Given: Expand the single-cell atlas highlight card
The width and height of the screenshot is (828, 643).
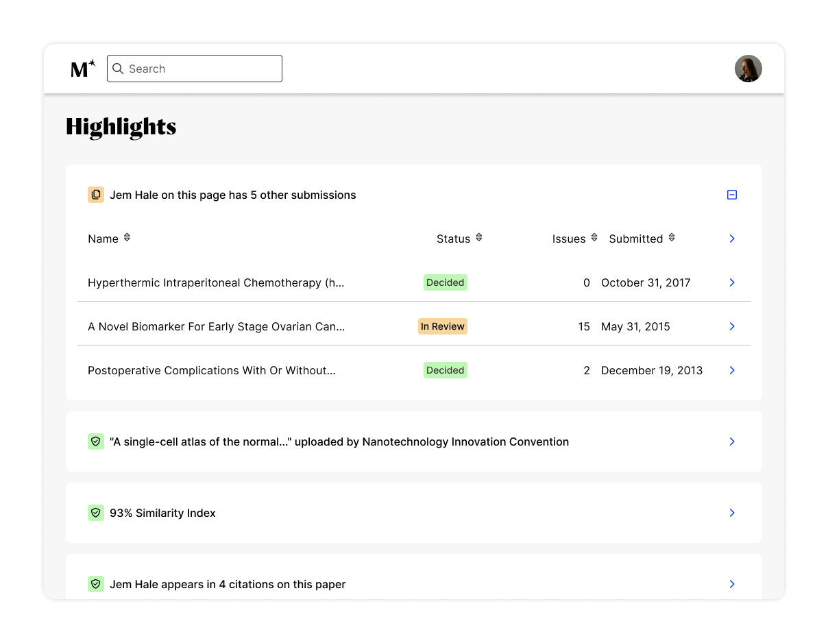Looking at the screenshot, I should (x=732, y=441).
